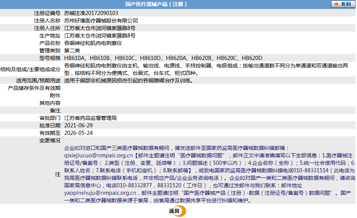The image size is (357, 218).
Task: Click email address qixiejiucuo@nmpaic.org.cn
Action: pos(98,155)
